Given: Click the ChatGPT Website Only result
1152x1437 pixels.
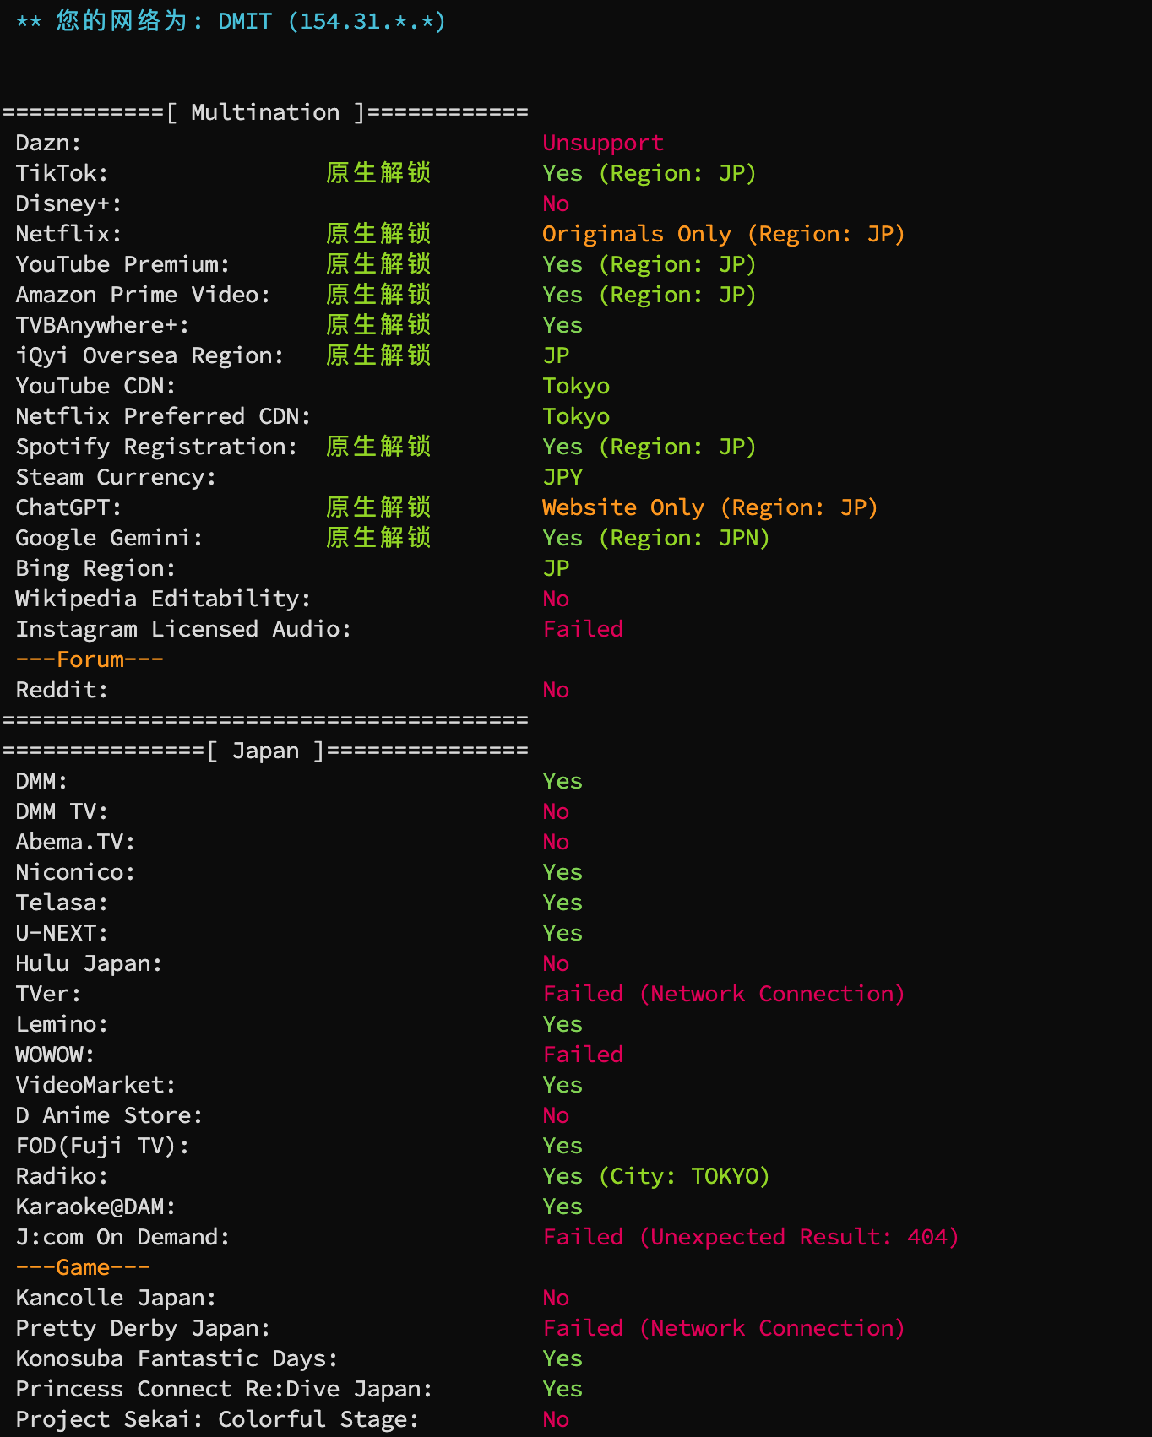Looking at the screenshot, I should pyautogui.click(x=709, y=507).
